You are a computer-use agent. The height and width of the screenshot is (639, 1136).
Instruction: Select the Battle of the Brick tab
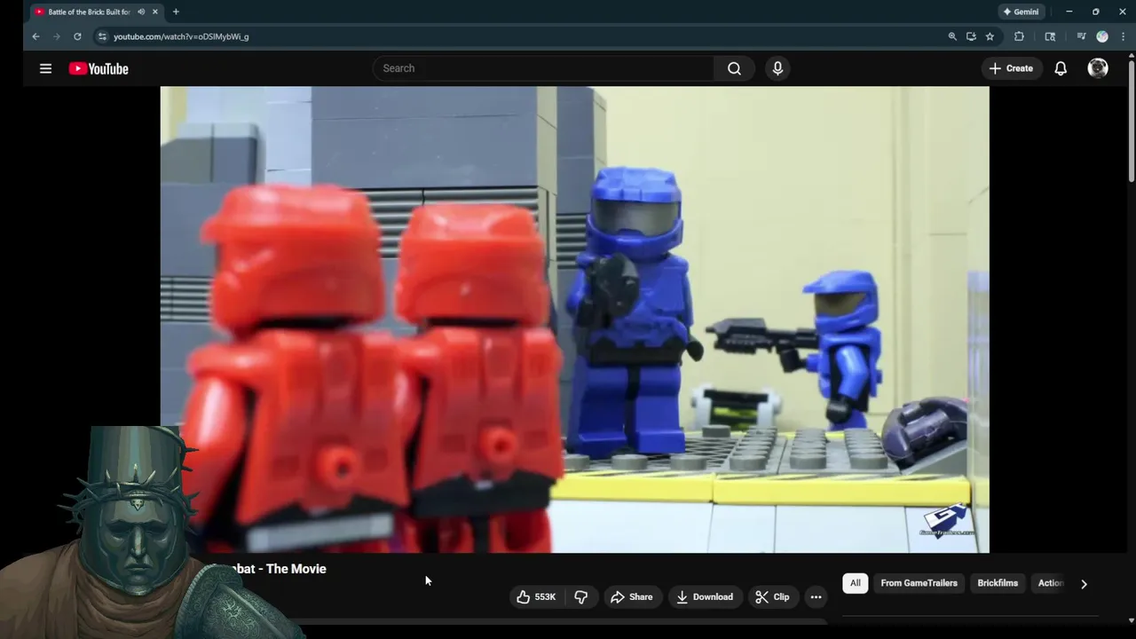(x=97, y=12)
